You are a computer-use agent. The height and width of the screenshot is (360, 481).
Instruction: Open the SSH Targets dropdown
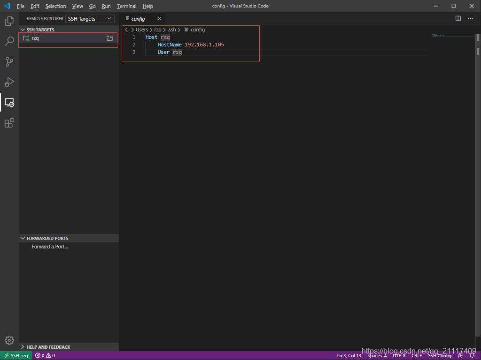pos(90,19)
